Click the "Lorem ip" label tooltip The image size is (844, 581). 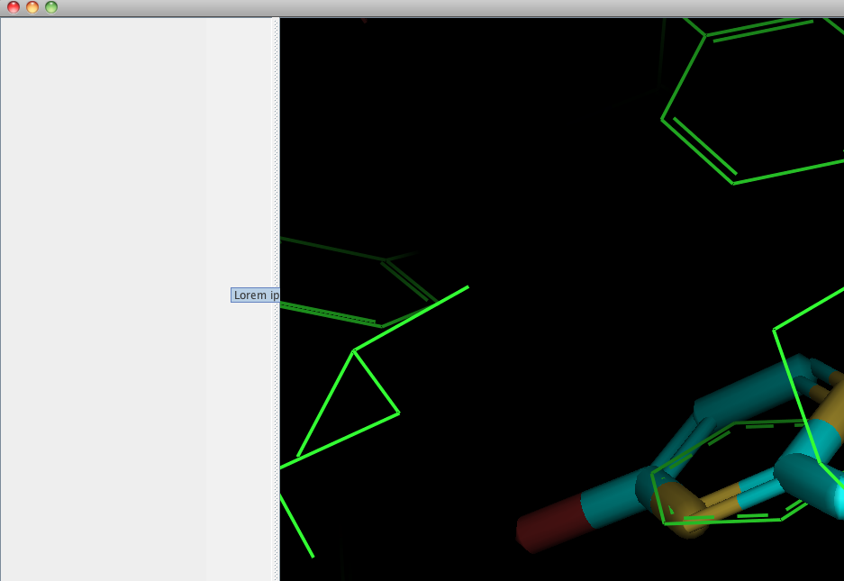pyautogui.click(x=255, y=295)
